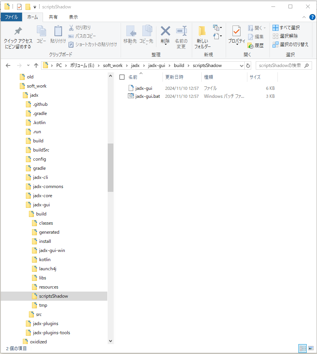317x354 pixels.
Task: Click パスのコピー (copy path) icon
Action: point(71,36)
